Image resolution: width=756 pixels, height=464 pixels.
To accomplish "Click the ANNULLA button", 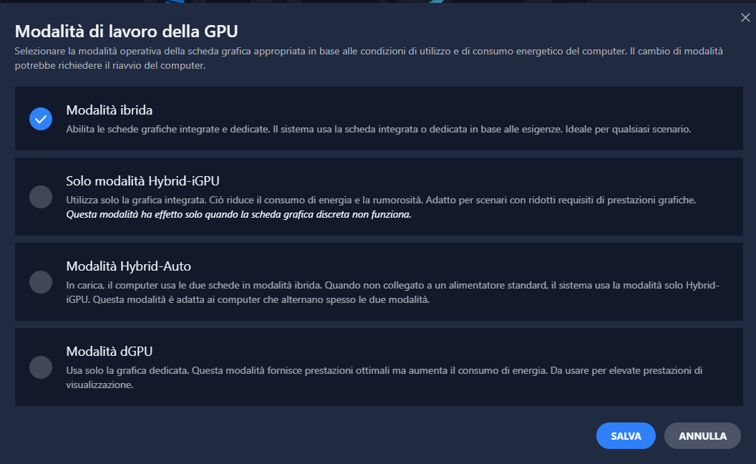I will [702, 435].
